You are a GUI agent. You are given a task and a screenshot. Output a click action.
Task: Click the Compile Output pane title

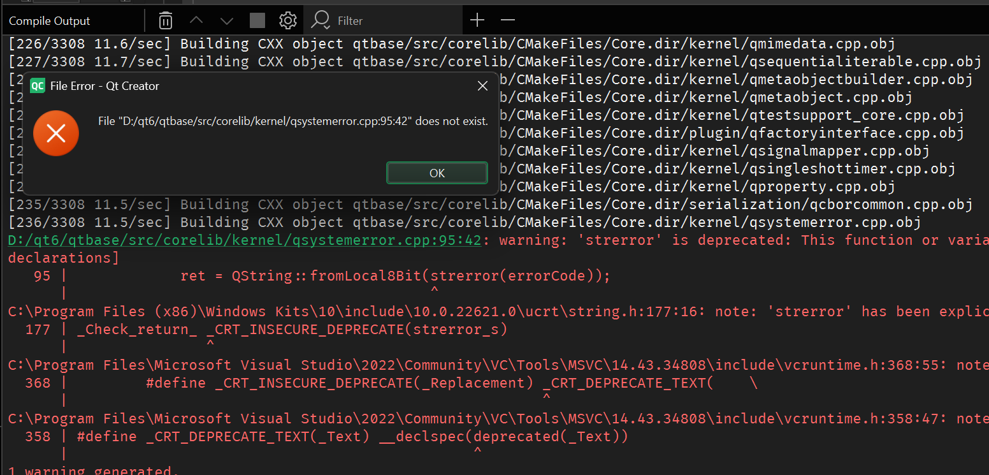[50, 21]
